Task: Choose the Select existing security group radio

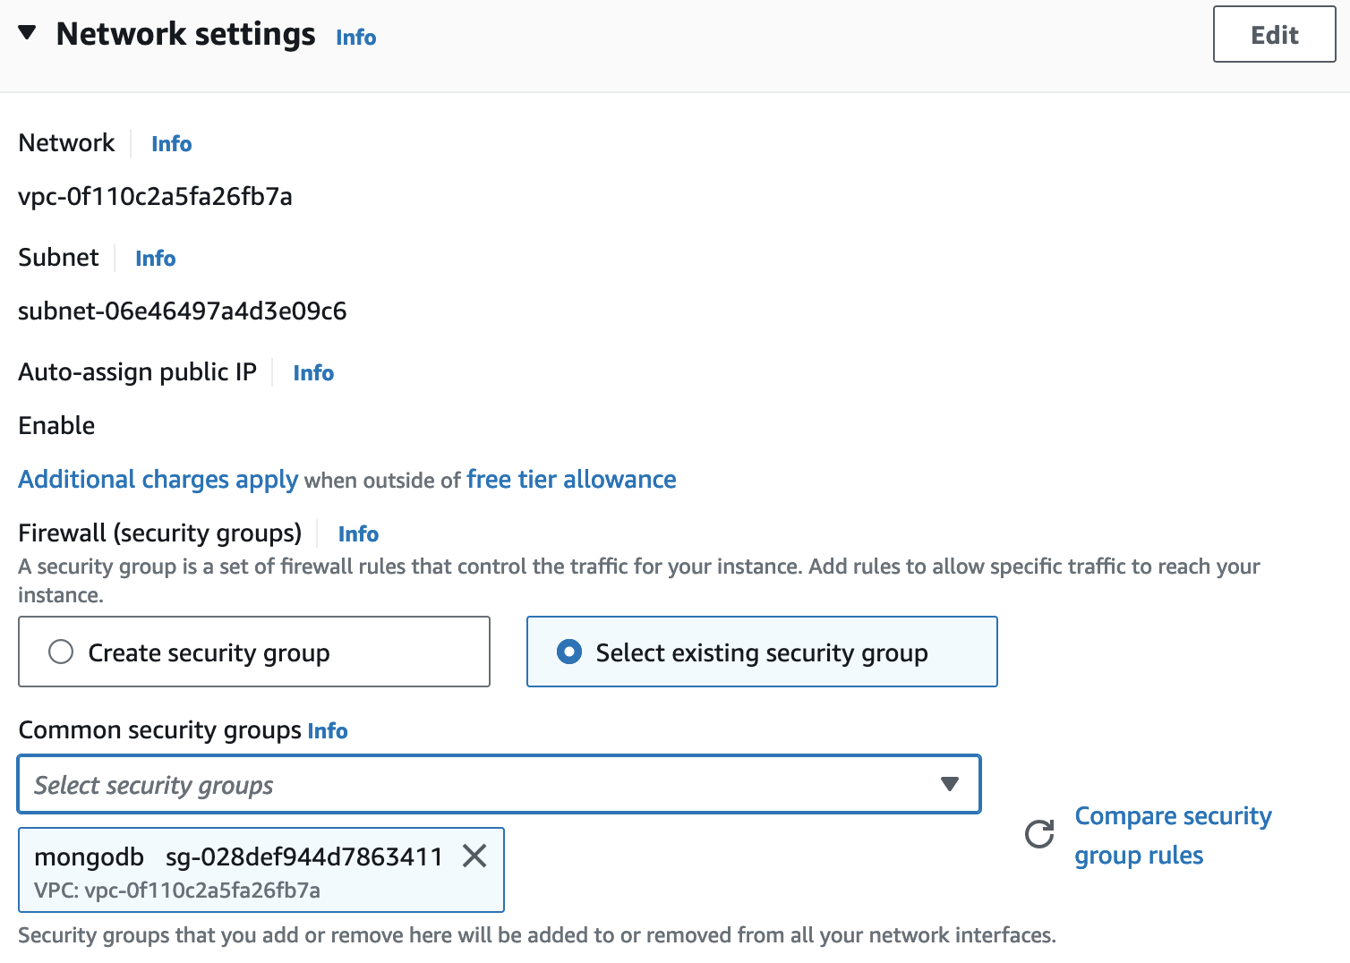Action: pos(569,652)
